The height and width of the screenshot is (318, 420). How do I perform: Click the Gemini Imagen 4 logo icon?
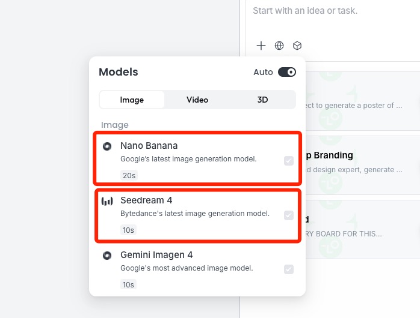(x=107, y=255)
